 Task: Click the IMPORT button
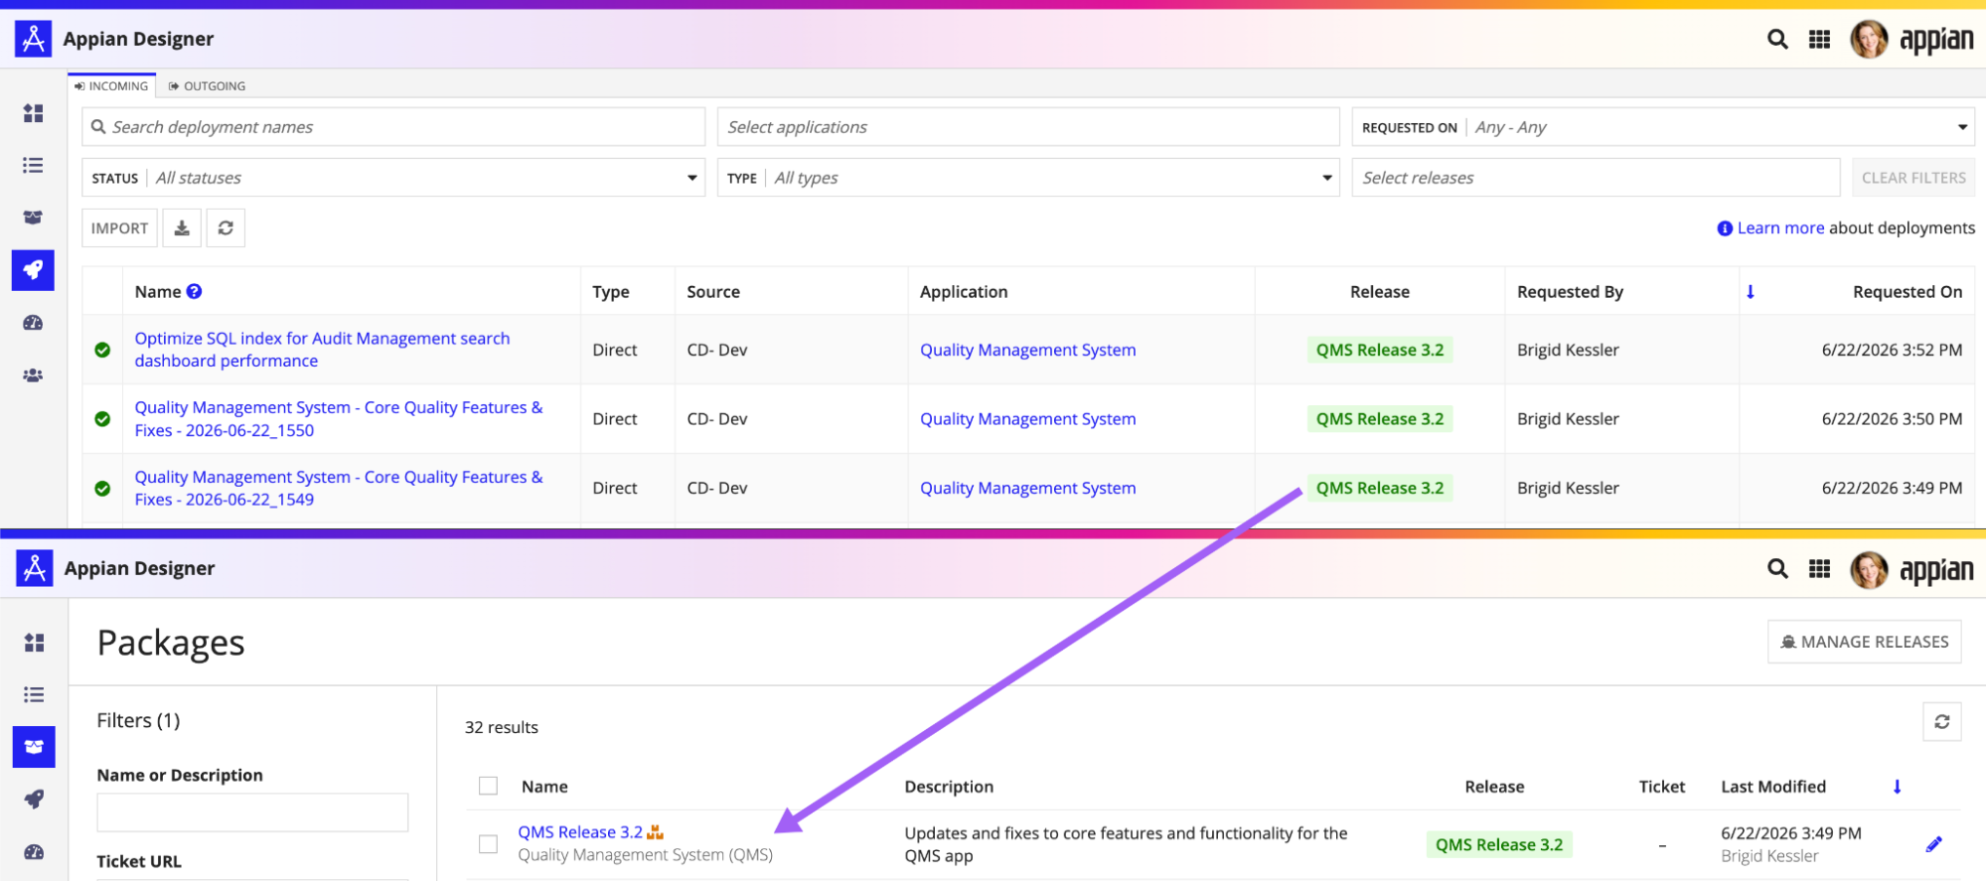pyautogui.click(x=120, y=228)
